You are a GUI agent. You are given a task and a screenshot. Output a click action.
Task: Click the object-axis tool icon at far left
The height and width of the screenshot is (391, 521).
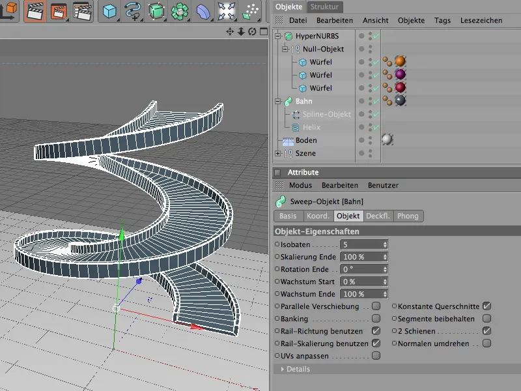[x=8, y=11]
